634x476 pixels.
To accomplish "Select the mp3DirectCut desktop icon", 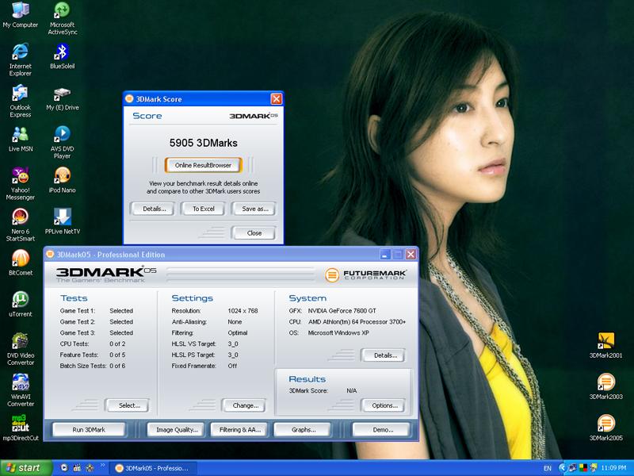I will pos(21,428).
